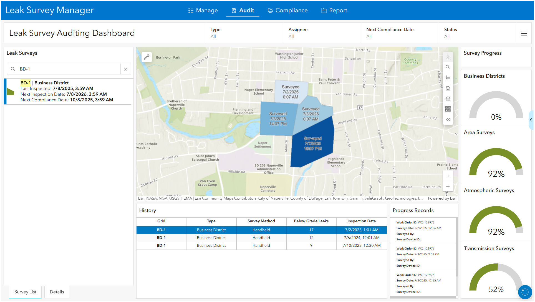Select the magnifier search tool on the map
The image size is (535, 302).
click(x=448, y=67)
